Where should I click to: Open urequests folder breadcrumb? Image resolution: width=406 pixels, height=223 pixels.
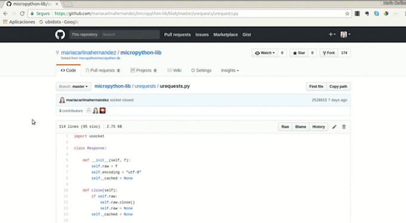click(145, 86)
